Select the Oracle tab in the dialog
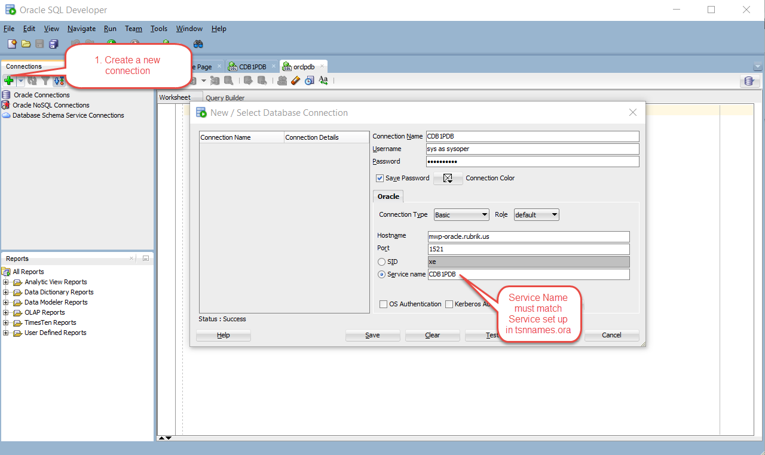Image resolution: width=765 pixels, height=455 pixels. 388,196
